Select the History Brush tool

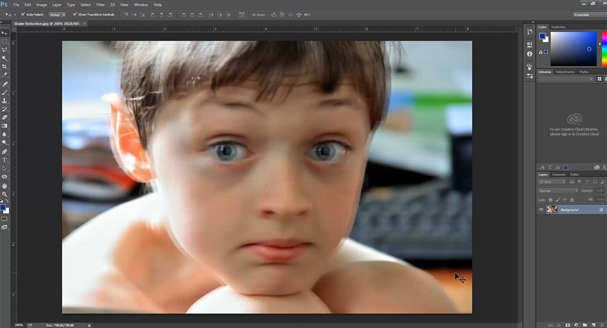click(4, 110)
